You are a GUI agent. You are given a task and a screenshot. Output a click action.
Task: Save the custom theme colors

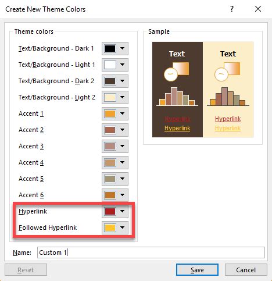(x=197, y=270)
